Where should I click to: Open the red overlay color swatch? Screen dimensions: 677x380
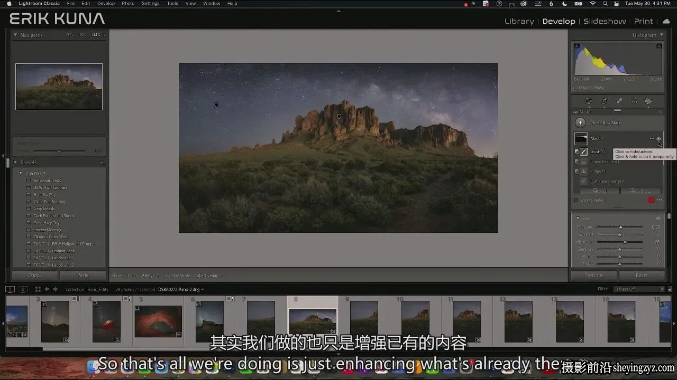(x=651, y=200)
